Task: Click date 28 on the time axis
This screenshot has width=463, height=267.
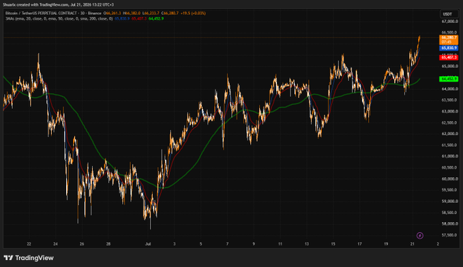Action: [x=108, y=244]
